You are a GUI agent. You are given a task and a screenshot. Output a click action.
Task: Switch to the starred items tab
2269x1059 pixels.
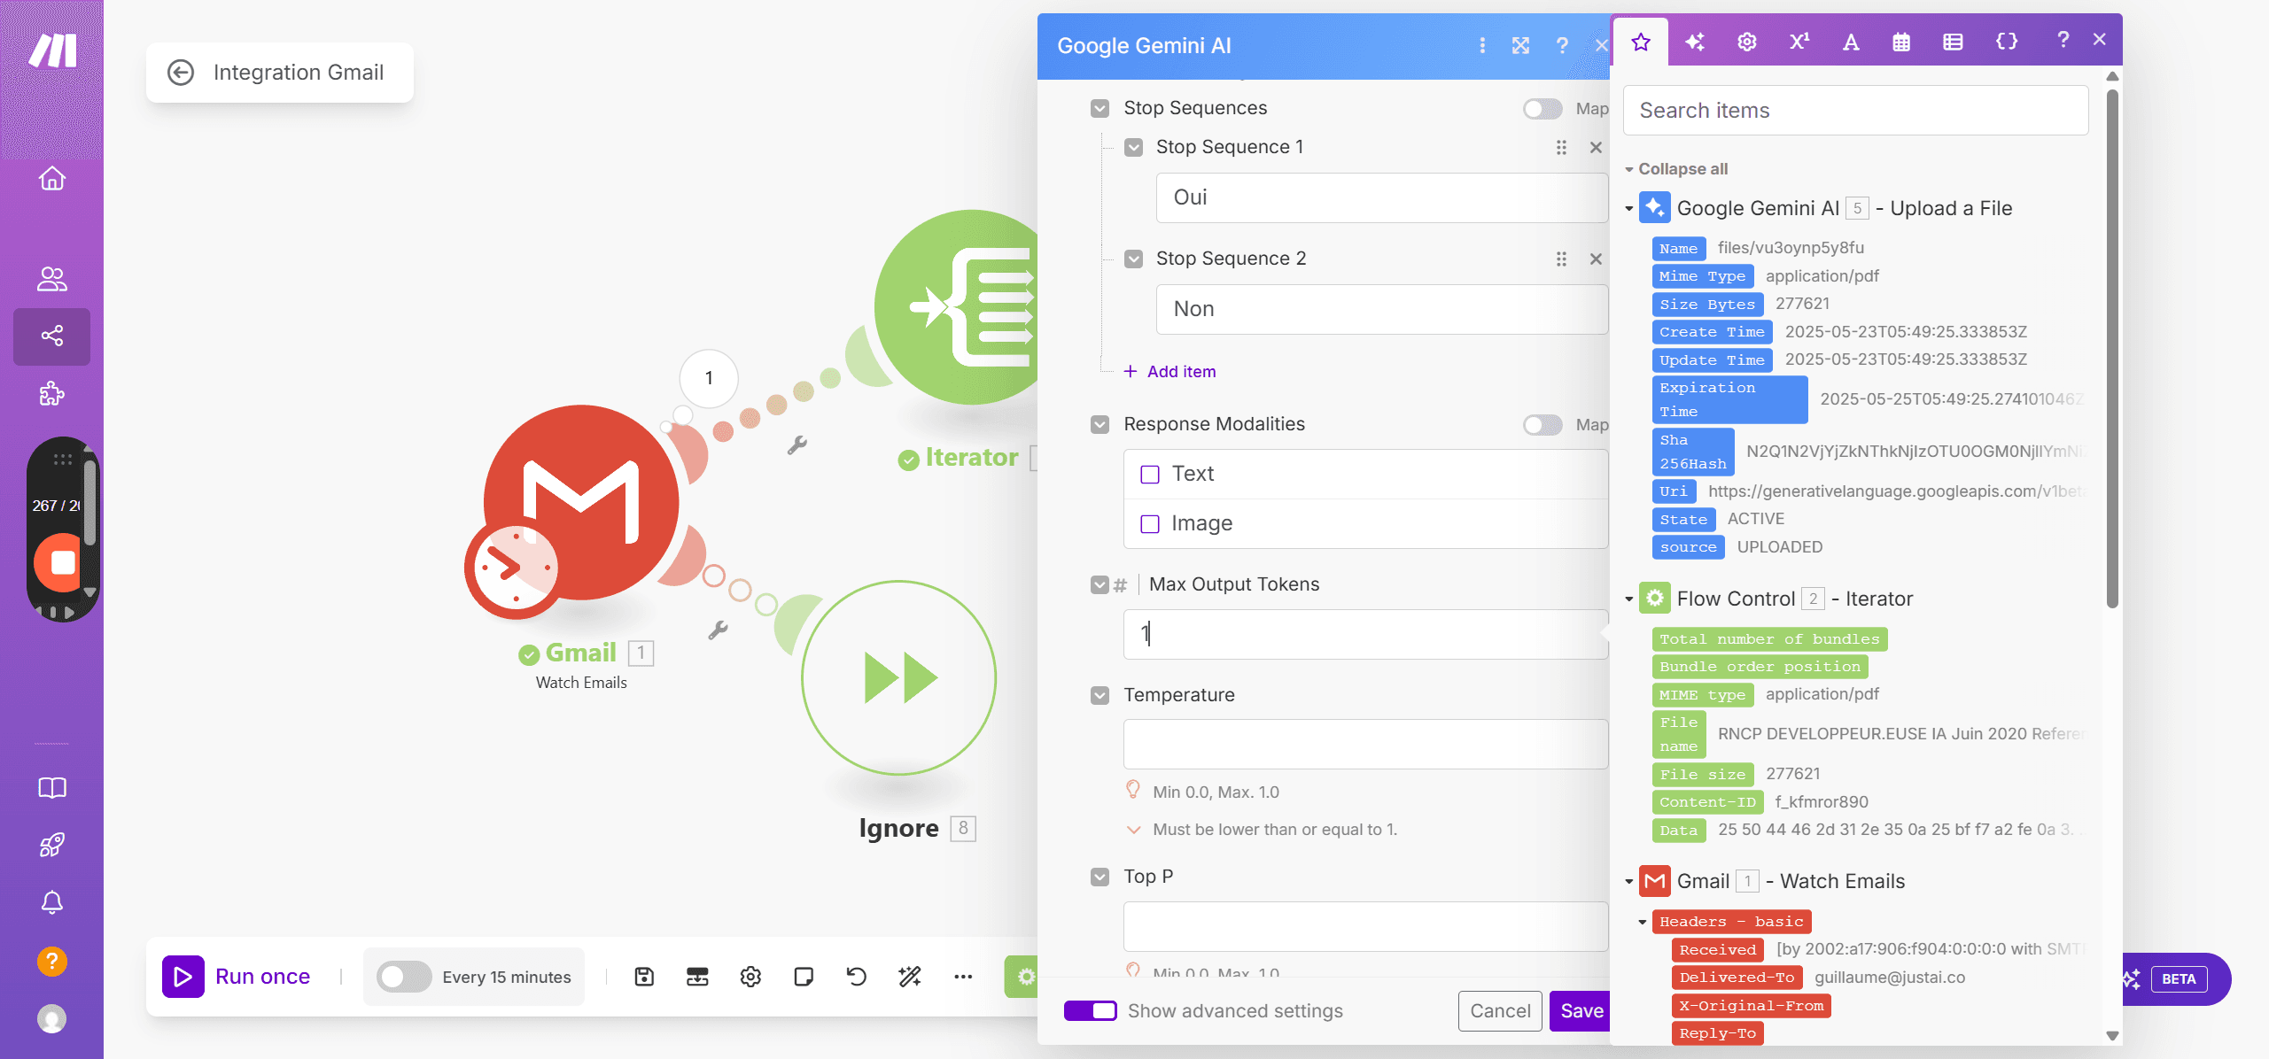point(1641,42)
